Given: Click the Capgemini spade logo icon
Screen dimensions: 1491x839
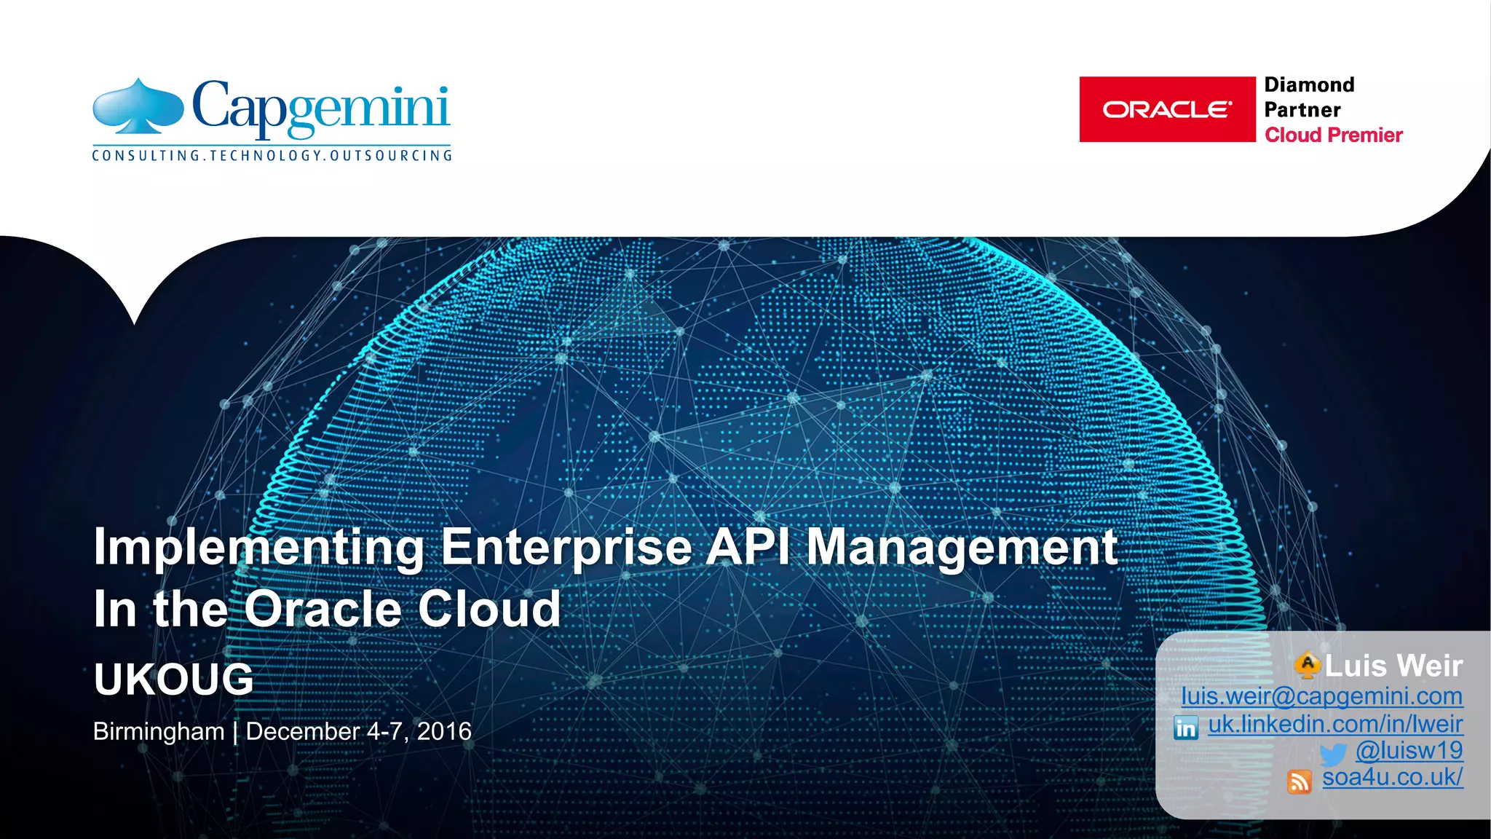Looking at the screenshot, I should click(x=138, y=106).
